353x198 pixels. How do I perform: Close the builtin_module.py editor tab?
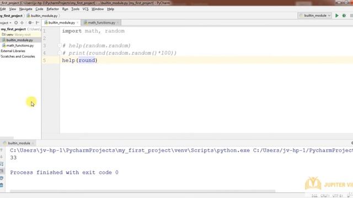(x=77, y=23)
